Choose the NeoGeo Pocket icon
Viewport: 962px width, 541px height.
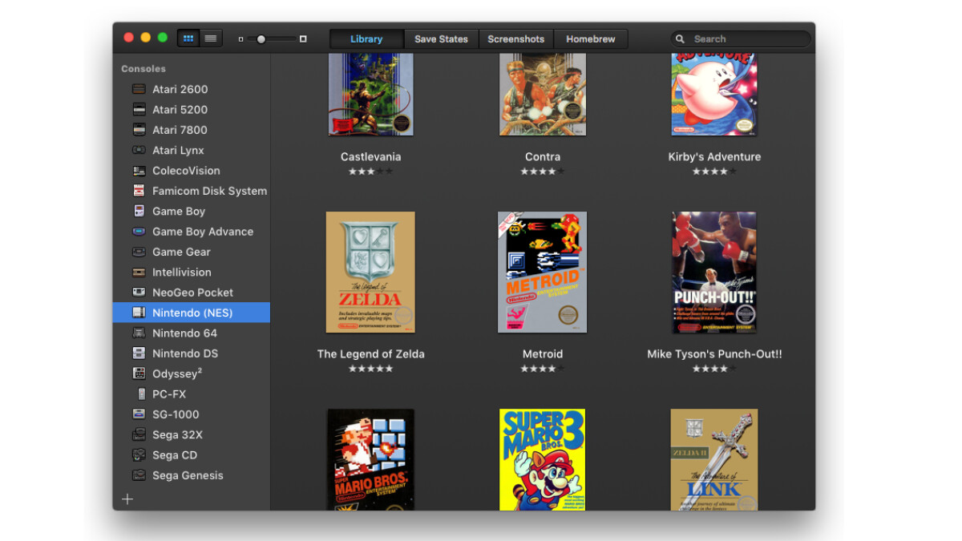(139, 293)
